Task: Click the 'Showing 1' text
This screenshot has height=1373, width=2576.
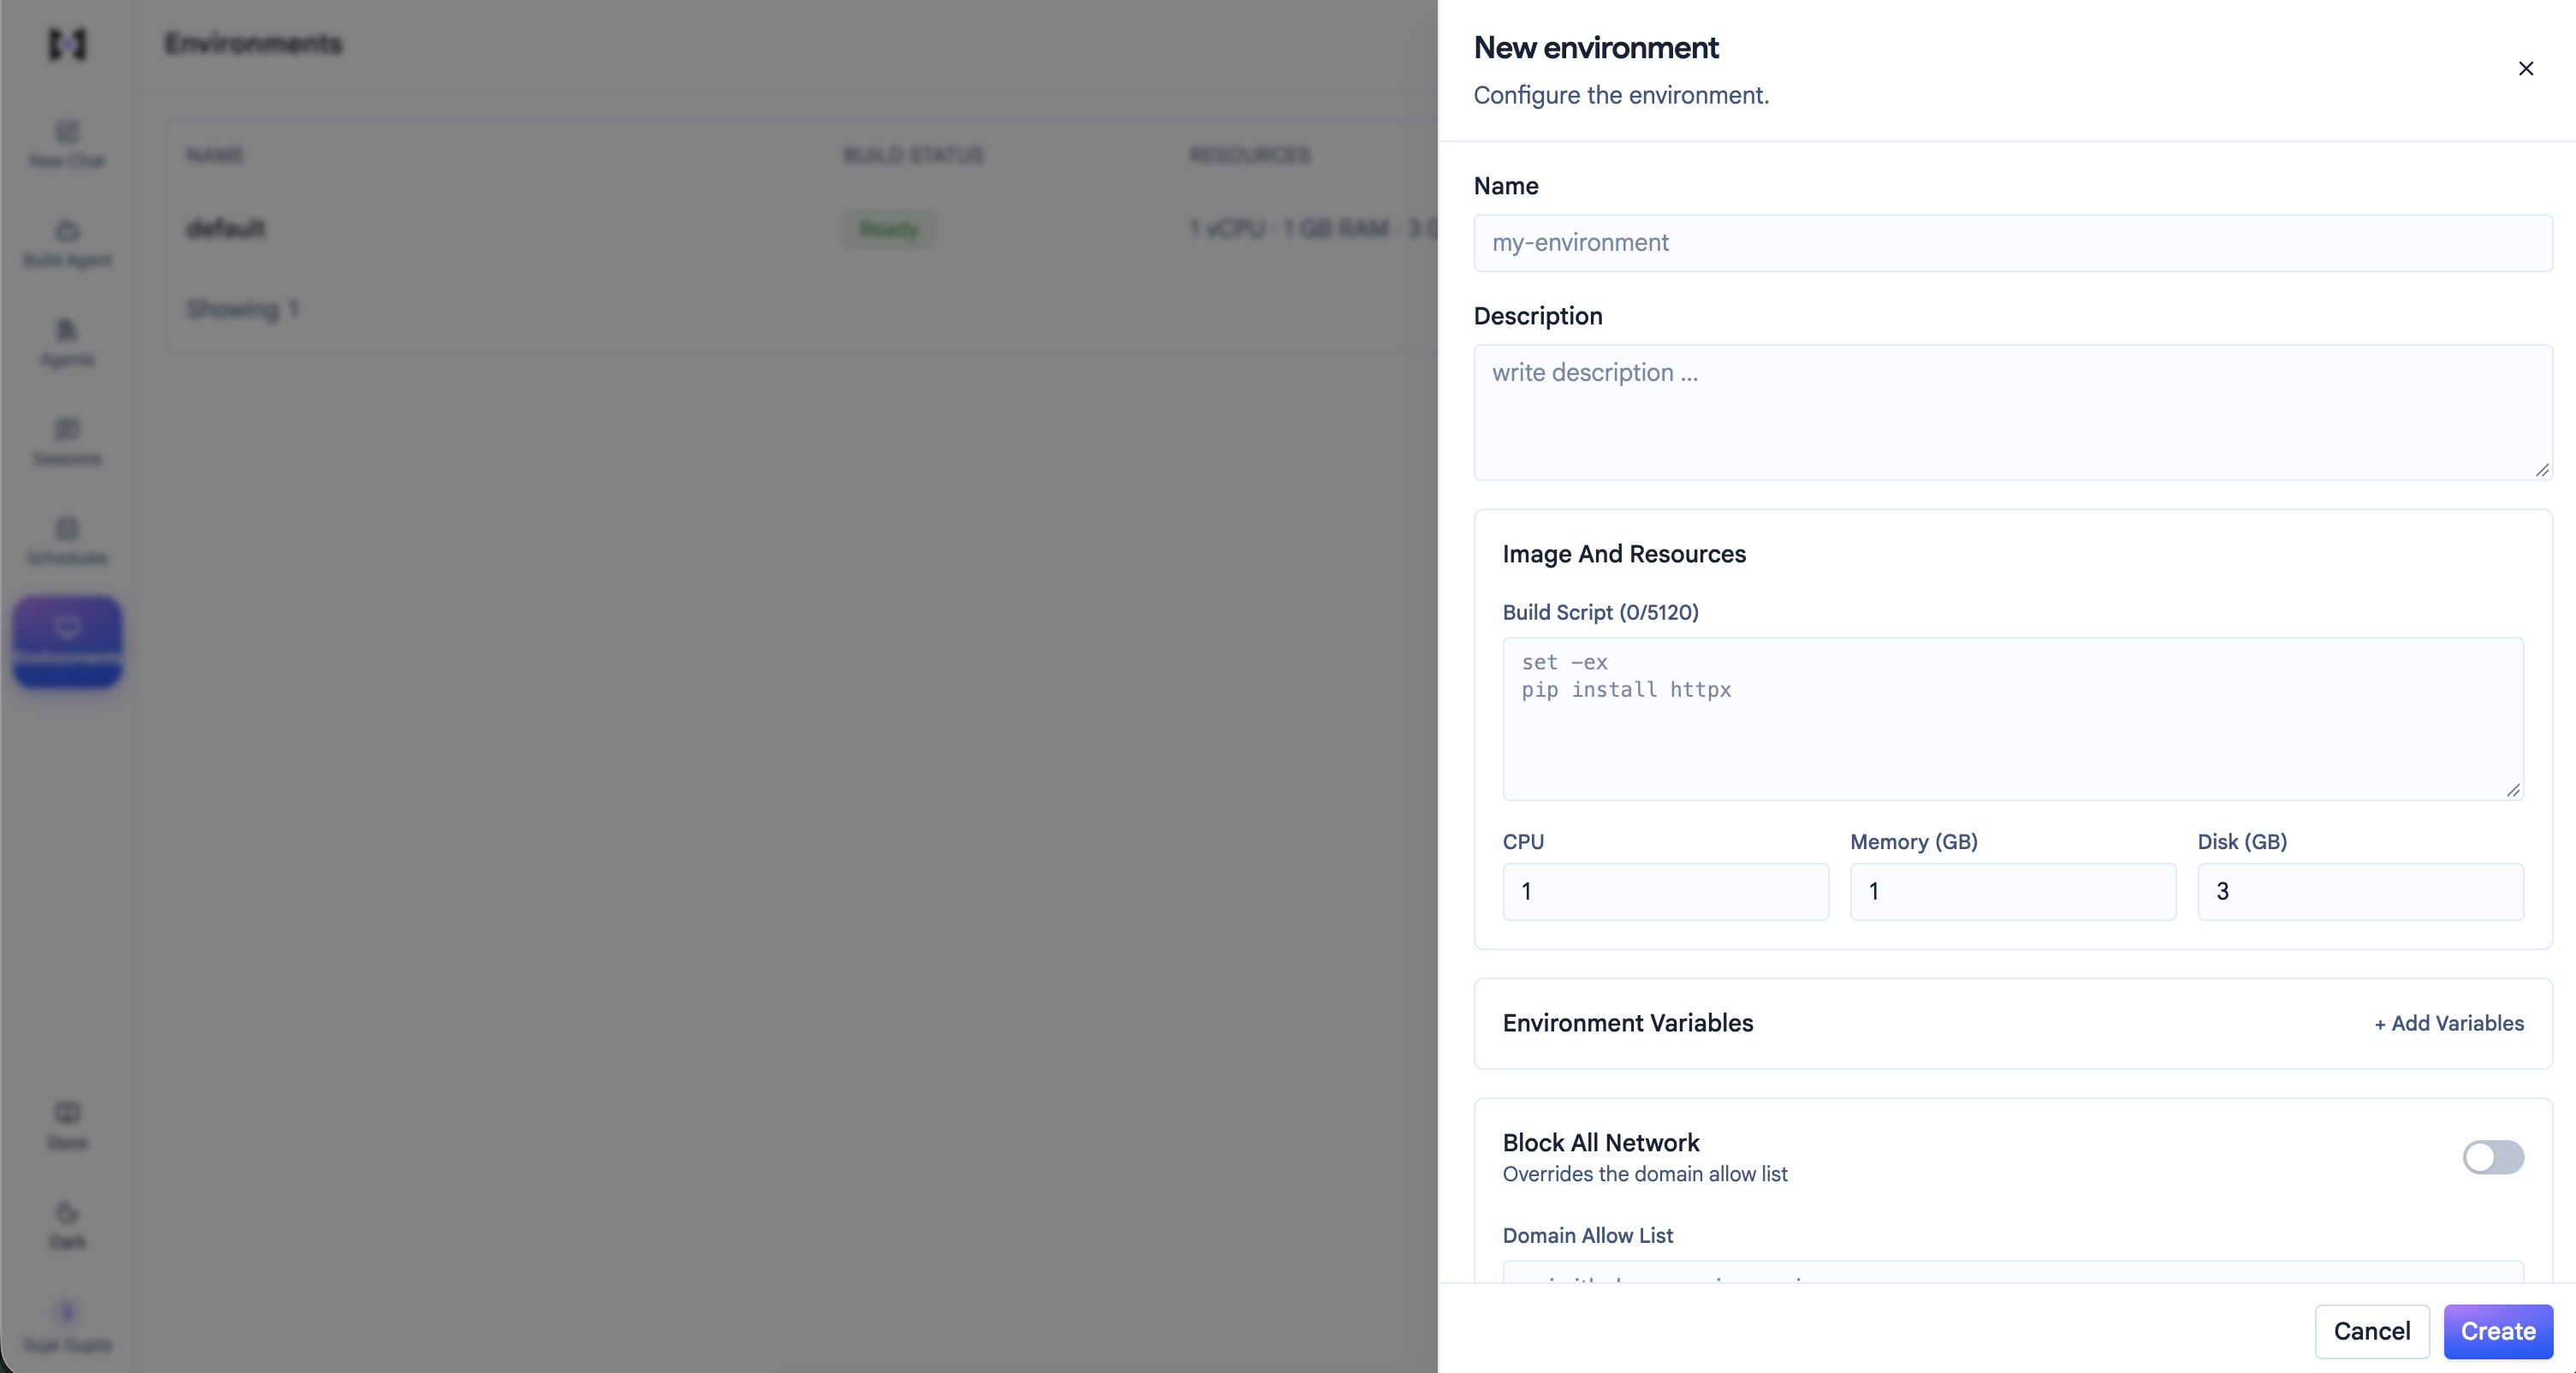Action: click(243, 309)
